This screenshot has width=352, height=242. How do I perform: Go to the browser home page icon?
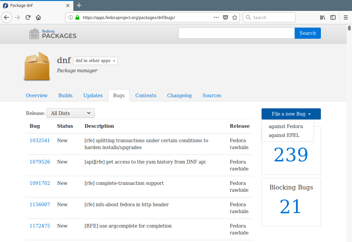pos(38,17)
